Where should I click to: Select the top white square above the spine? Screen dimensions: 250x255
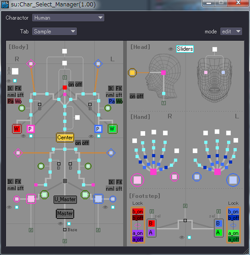click(64, 51)
